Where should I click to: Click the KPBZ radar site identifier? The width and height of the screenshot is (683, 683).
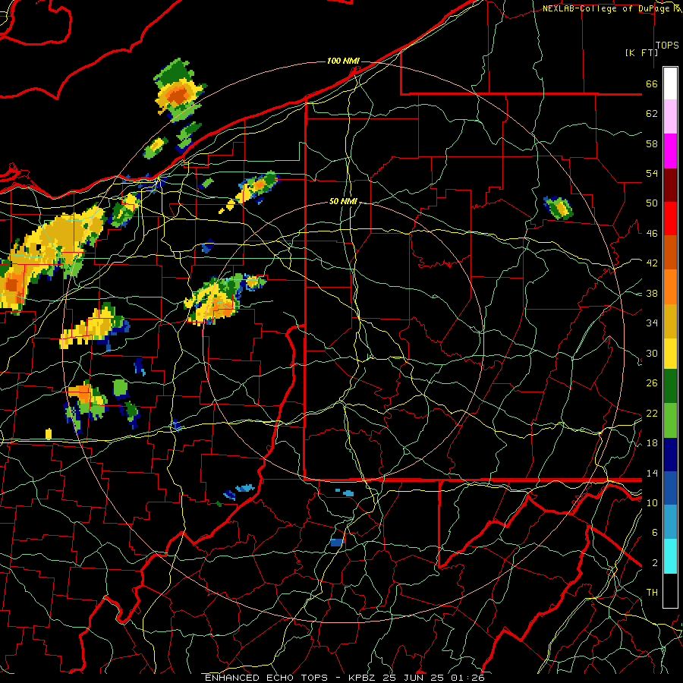pos(361,678)
